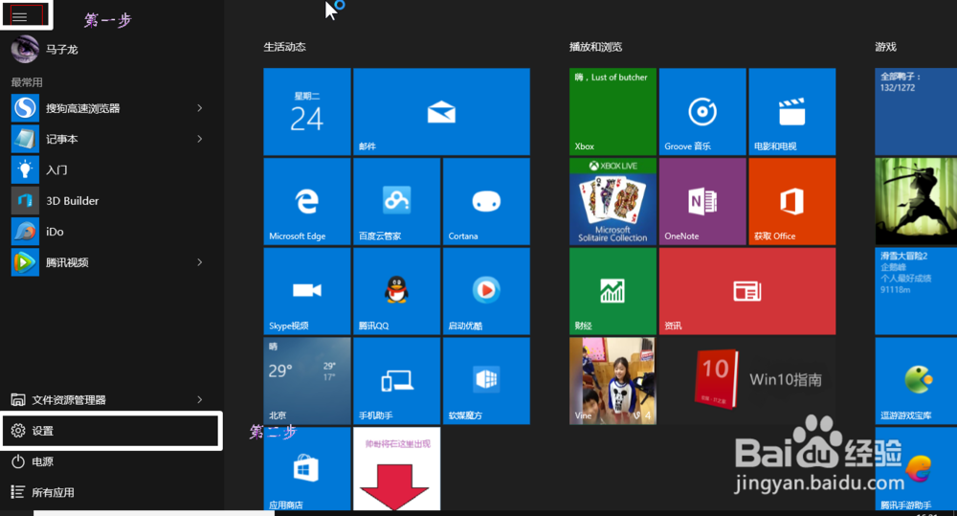
Task: Open 设置 settings
Action: (111, 431)
